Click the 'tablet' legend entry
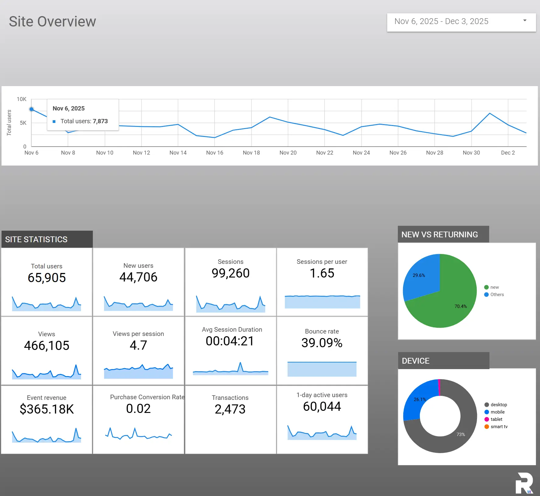This screenshot has height=496, width=540. [496, 419]
